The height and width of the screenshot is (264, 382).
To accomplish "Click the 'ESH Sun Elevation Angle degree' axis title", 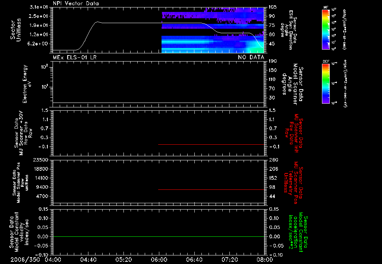I will [x=289, y=30].
